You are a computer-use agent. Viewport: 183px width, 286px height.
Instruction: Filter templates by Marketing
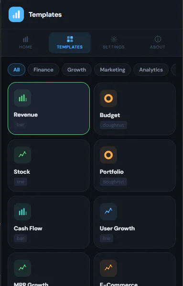113,70
